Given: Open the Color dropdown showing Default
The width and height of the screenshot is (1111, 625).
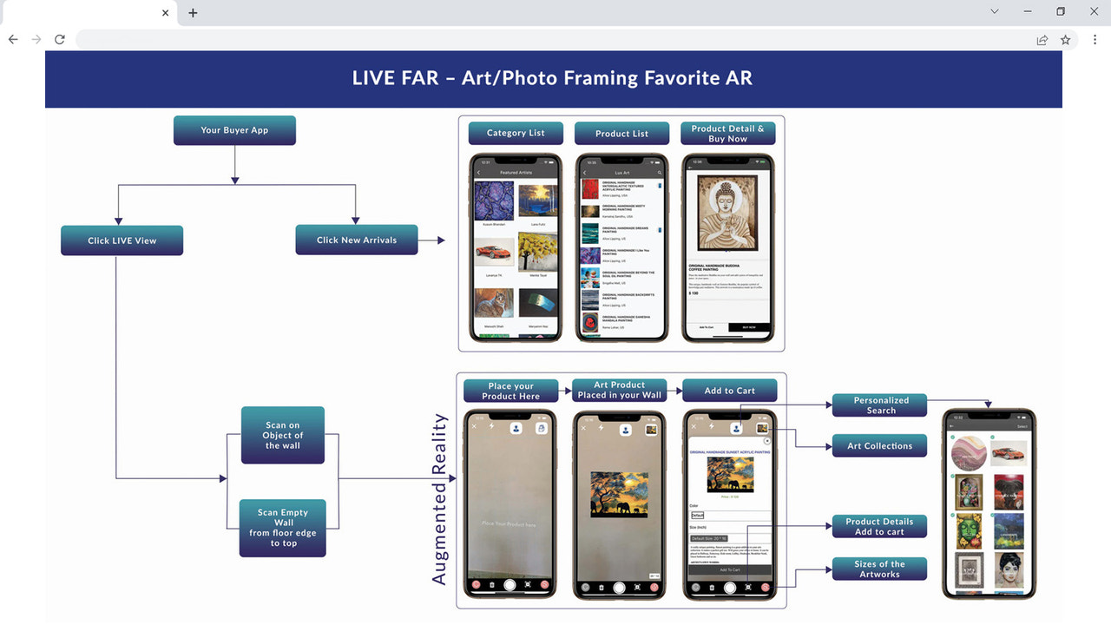Looking at the screenshot, I should click(x=697, y=516).
